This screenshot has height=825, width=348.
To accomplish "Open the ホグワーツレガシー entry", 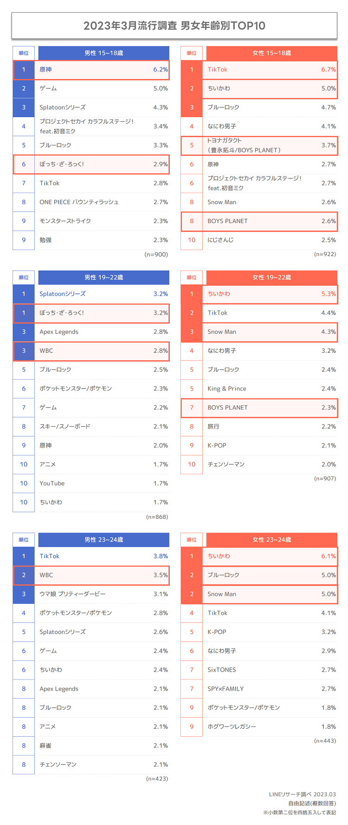I will [x=232, y=726].
